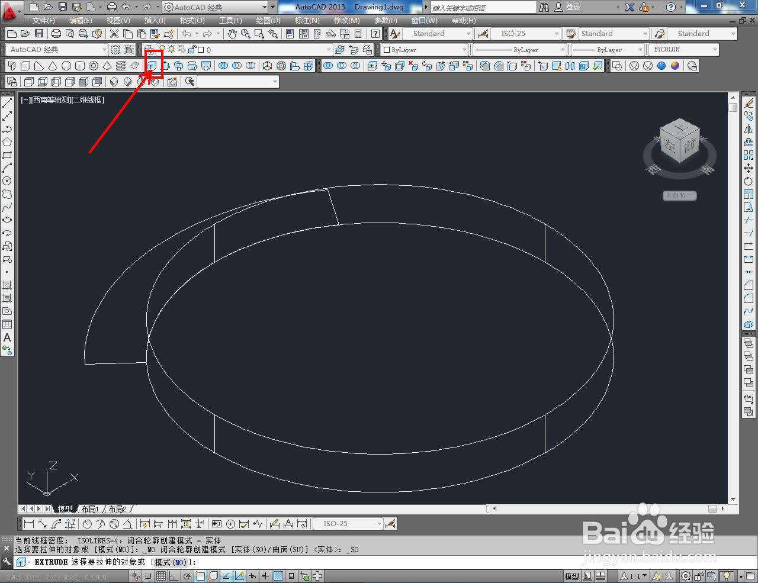Open the ByLayer lineweight dropdown
This screenshot has width=758, height=583.
click(608, 50)
